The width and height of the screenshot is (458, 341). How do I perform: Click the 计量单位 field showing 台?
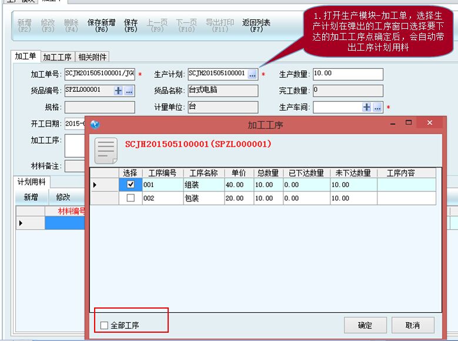[223, 107]
